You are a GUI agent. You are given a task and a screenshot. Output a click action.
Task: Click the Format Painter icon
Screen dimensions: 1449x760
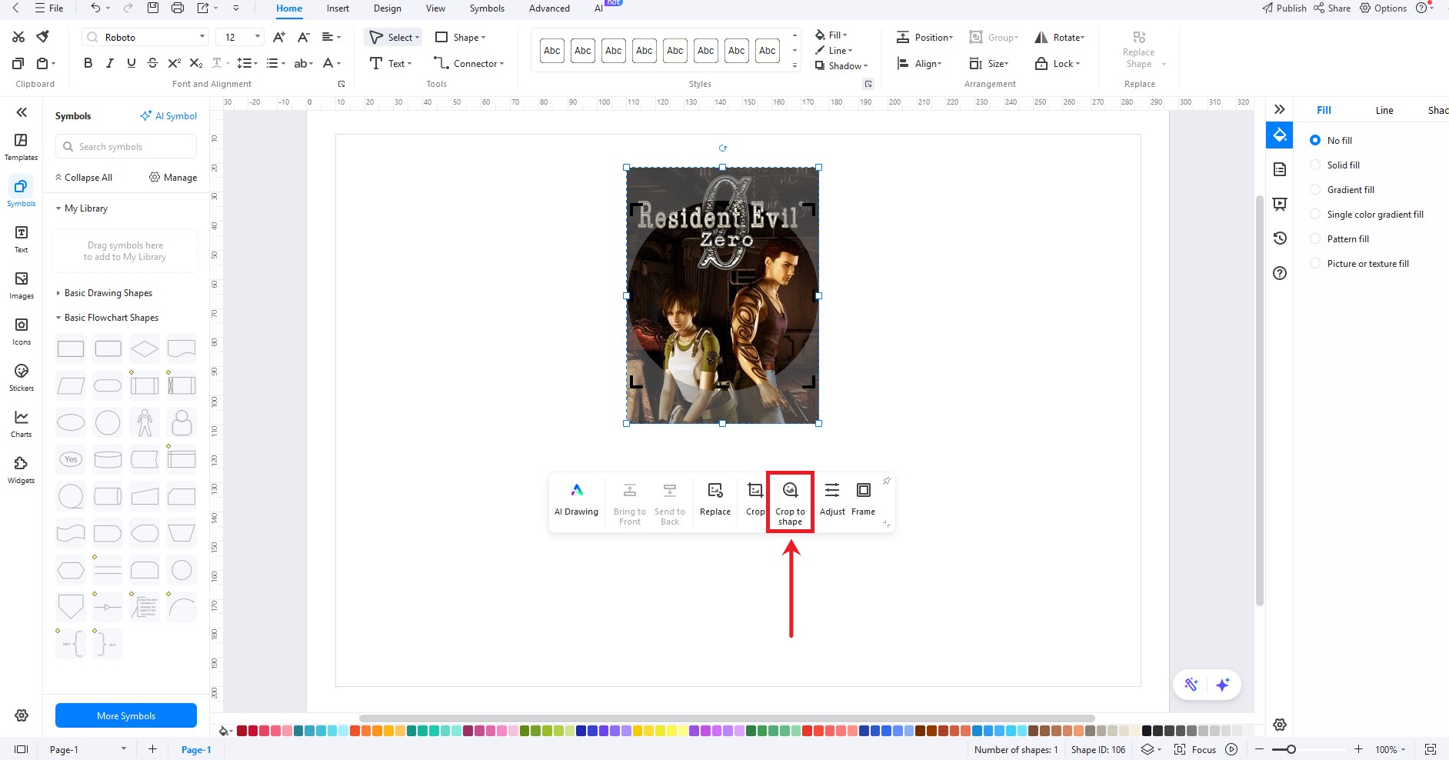[x=43, y=37]
